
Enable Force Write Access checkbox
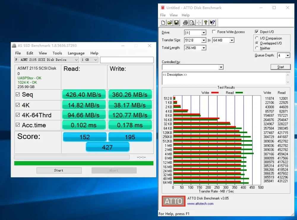tap(214, 31)
